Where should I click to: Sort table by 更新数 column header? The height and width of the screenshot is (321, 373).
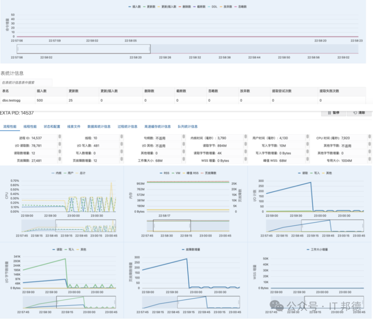pos(74,91)
